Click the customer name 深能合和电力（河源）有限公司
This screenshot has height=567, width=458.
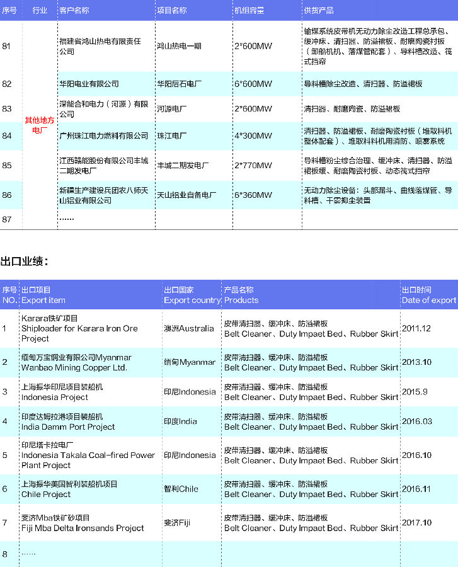[104, 109]
